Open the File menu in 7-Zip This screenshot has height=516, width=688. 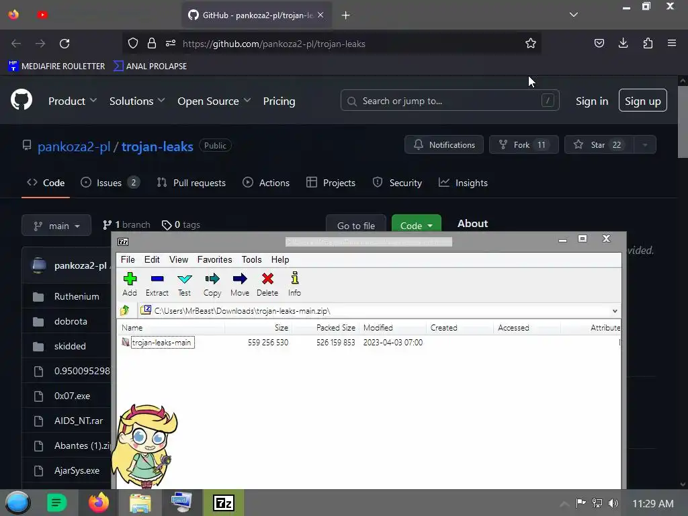pyautogui.click(x=128, y=260)
